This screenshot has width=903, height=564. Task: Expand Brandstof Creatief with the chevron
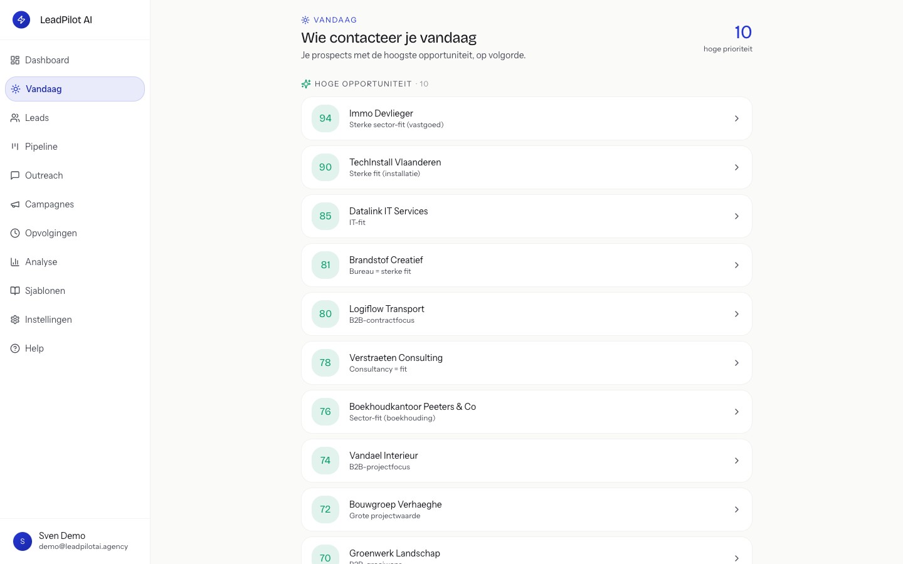(737, 265)
